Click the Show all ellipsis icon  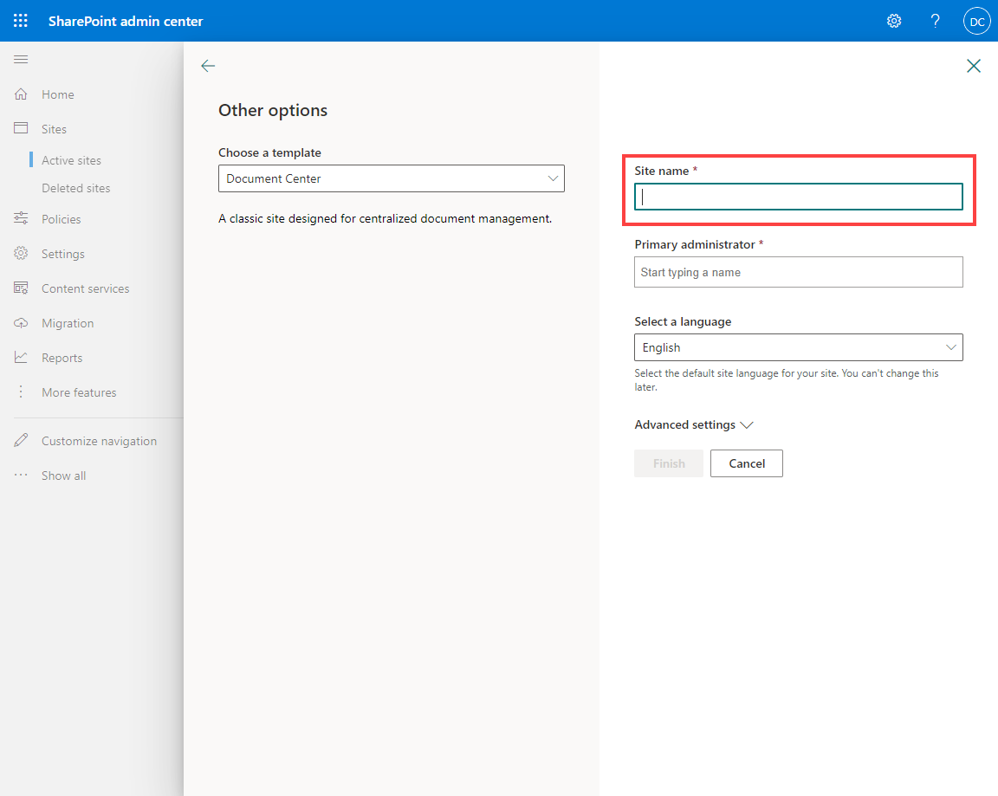point(21,475)
